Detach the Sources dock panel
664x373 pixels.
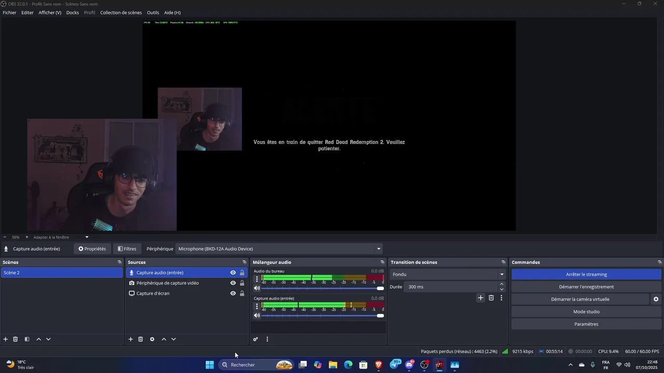point(244,262)
